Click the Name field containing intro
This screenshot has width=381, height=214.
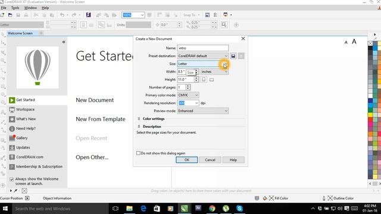pos(203,48)
